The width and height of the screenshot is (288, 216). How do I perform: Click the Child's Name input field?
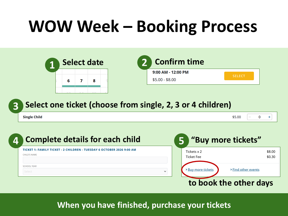point(95,160)
